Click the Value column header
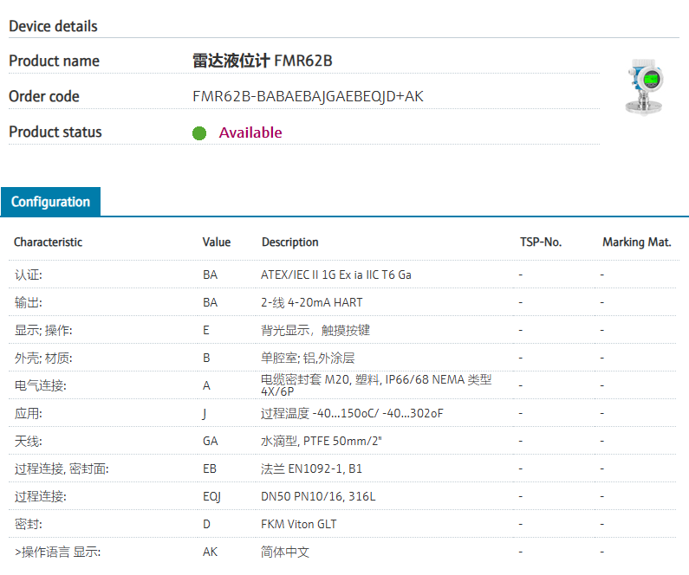This screenshot has width=689, height=575. tap(216, 242)
